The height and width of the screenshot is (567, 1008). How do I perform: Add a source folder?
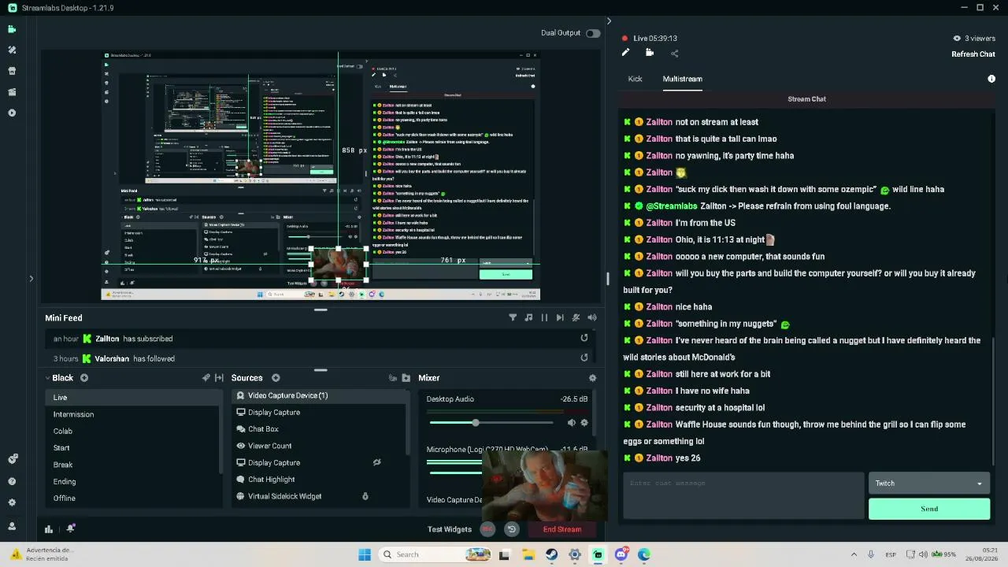(x=406, y=378)
